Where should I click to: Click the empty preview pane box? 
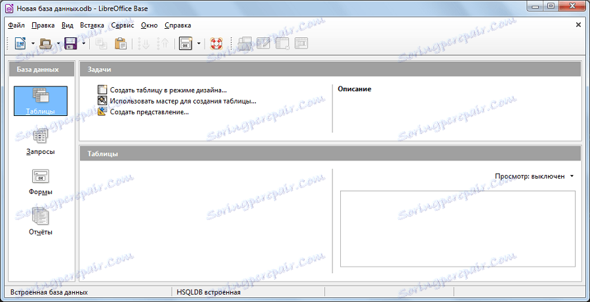458,229
